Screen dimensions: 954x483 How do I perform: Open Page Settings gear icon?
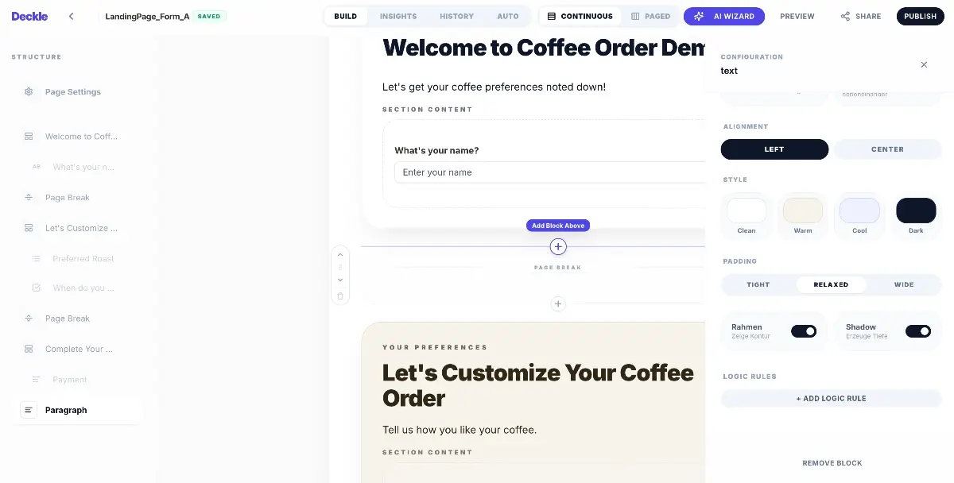tap(29, 92)
